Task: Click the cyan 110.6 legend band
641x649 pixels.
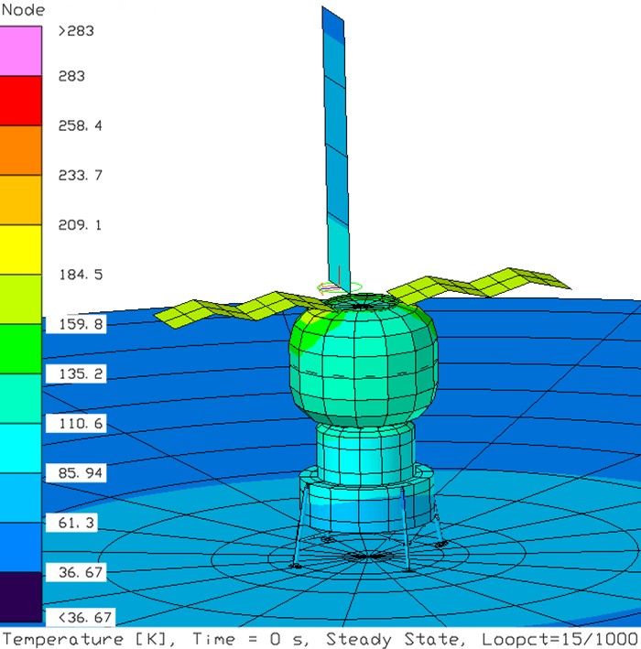Action: (x=21, y=449)
